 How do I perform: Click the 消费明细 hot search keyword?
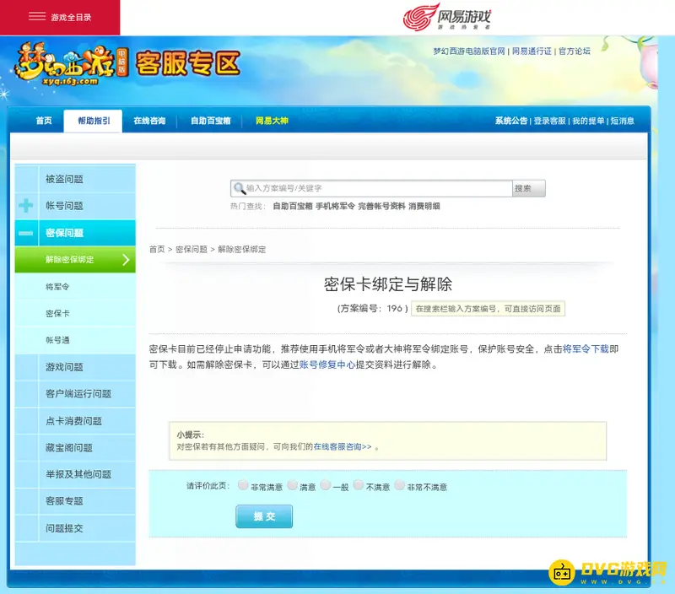click(x=424, y=206)
